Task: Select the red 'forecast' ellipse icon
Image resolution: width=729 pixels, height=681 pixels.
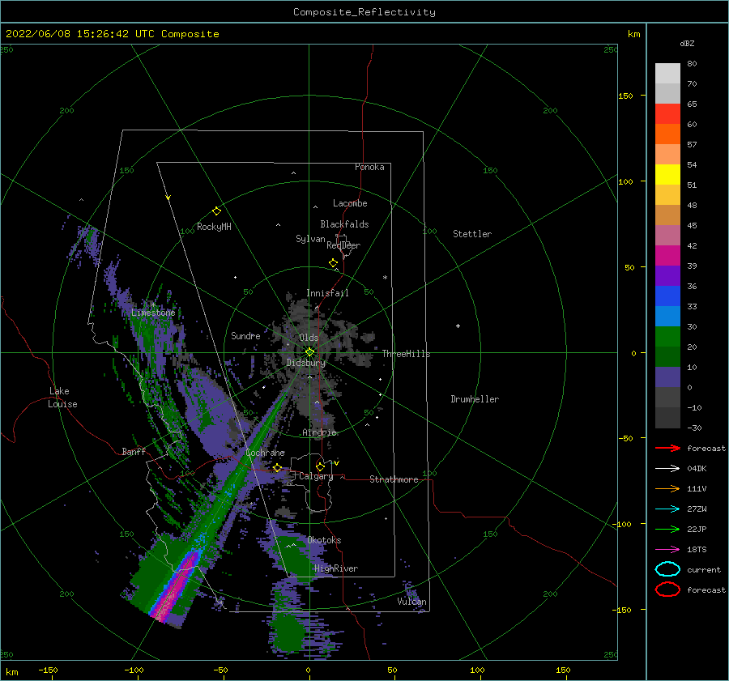Action: pyautogui.click(x=667, y=589)
